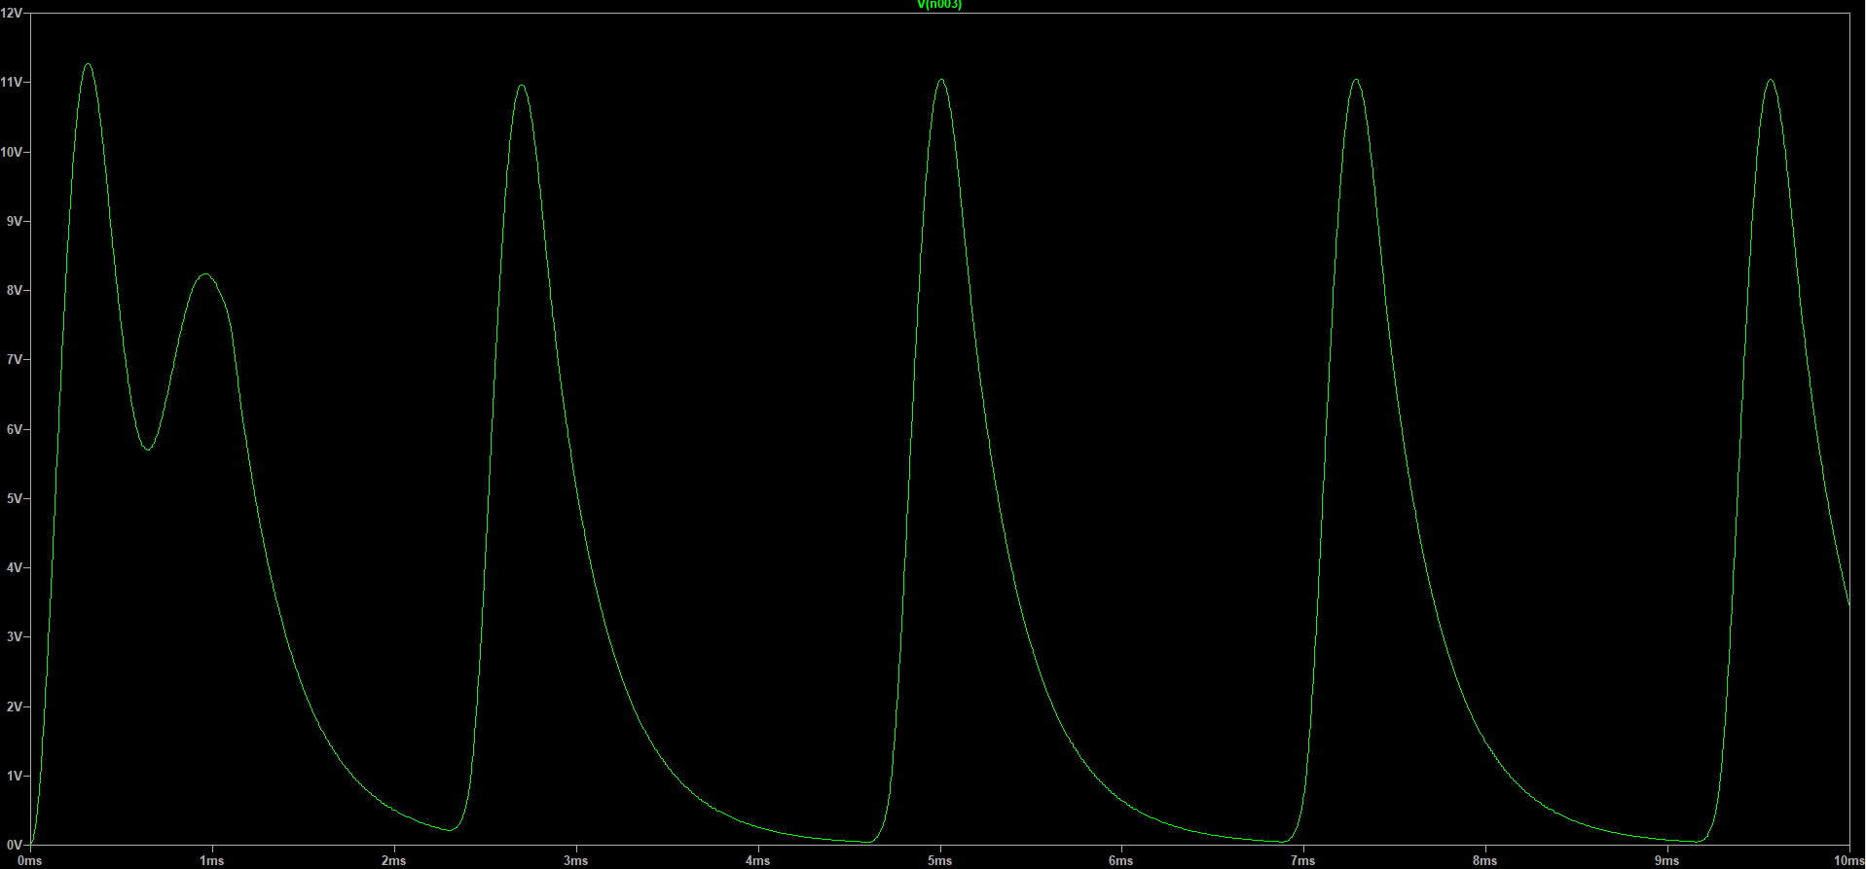
Task: Click the 8ms label on the time axis
Action: (1485, 861)
